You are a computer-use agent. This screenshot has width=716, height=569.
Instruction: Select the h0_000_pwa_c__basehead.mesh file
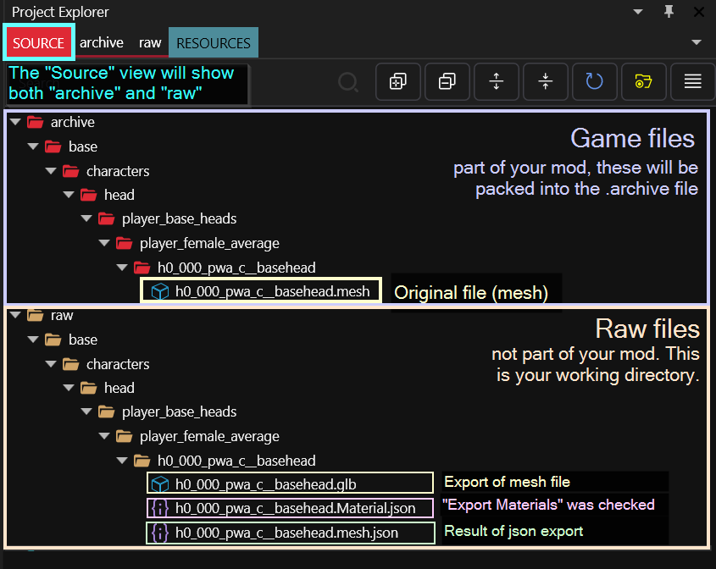tap(272, 292)
